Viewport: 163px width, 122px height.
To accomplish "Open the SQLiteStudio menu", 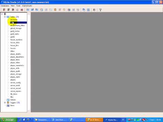I will [27, 6].
